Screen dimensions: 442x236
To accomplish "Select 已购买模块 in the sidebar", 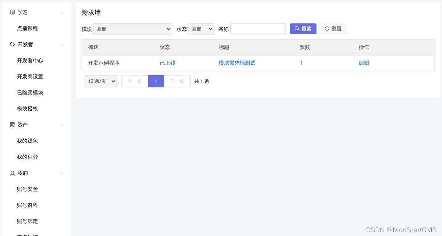I will pyautogui.click(x=30, y=93).
